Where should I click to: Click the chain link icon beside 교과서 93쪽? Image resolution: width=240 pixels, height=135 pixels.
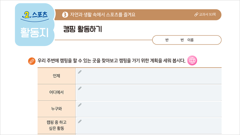(196, 15)
